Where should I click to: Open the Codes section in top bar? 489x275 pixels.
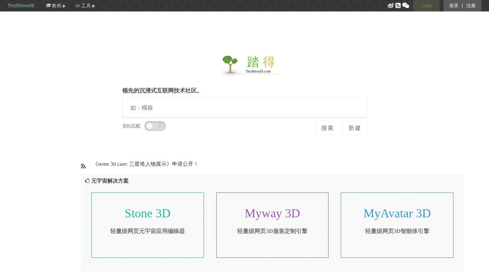click(426, 6)
